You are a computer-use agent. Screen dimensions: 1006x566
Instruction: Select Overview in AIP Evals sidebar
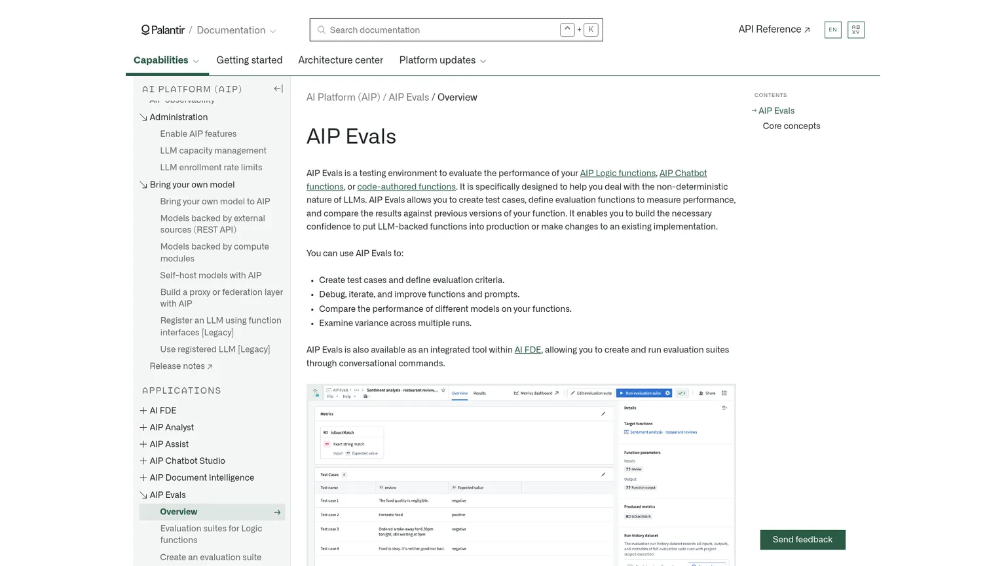212,512
